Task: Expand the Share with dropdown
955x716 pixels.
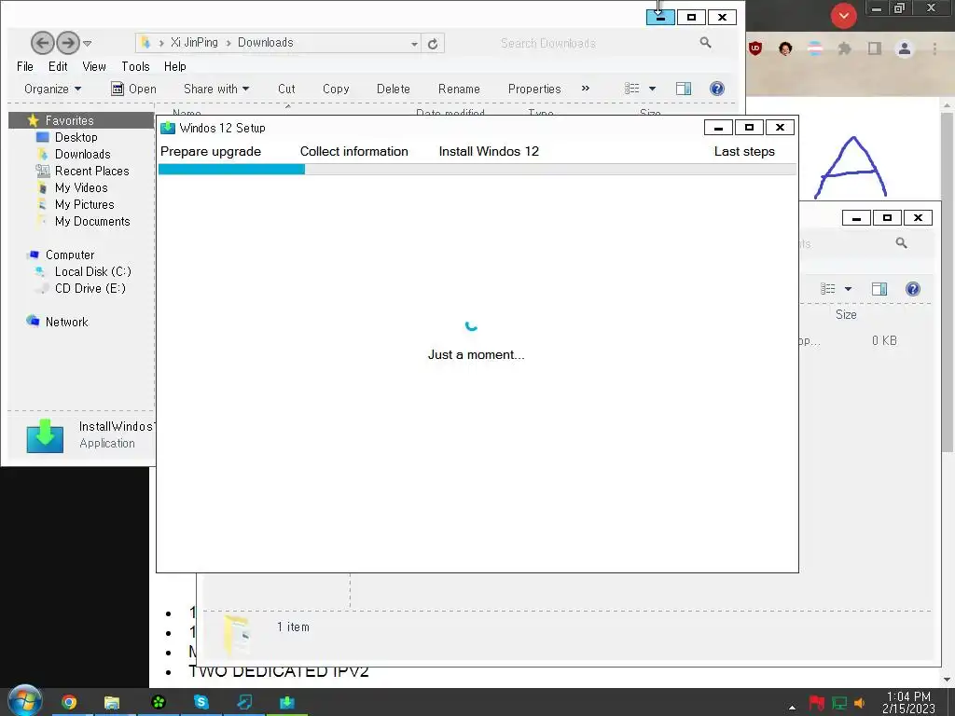Action: (216, 89)
